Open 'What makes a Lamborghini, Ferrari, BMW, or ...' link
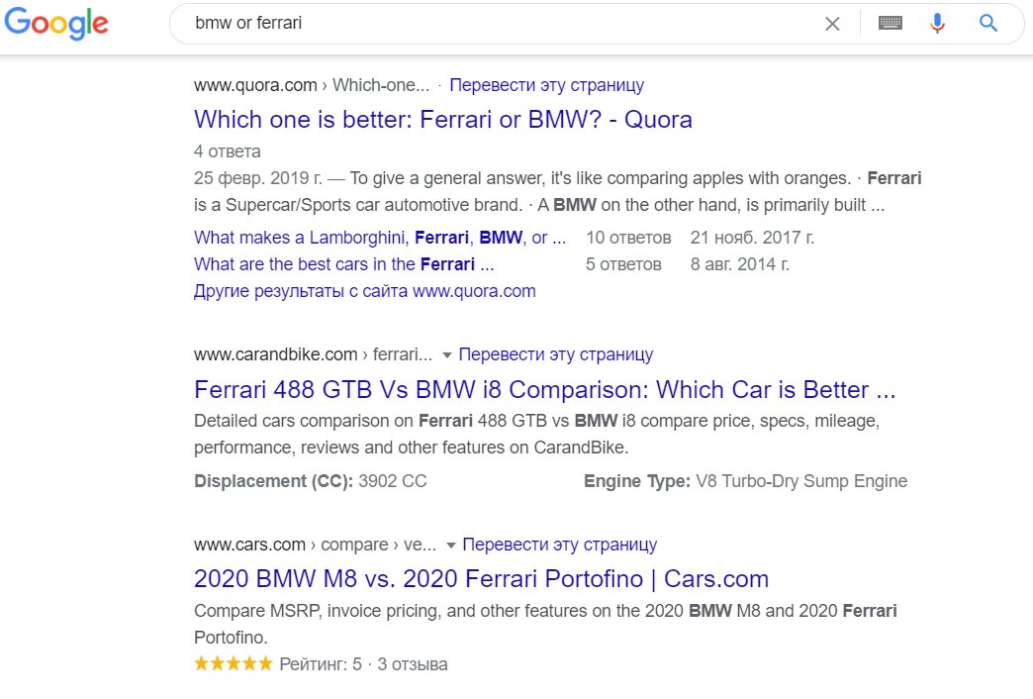This screenshot has width=1033, height=699. pyautogui.click(x=380, y=238)
